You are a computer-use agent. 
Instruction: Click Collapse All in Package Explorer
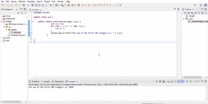[x=18, y=13]
